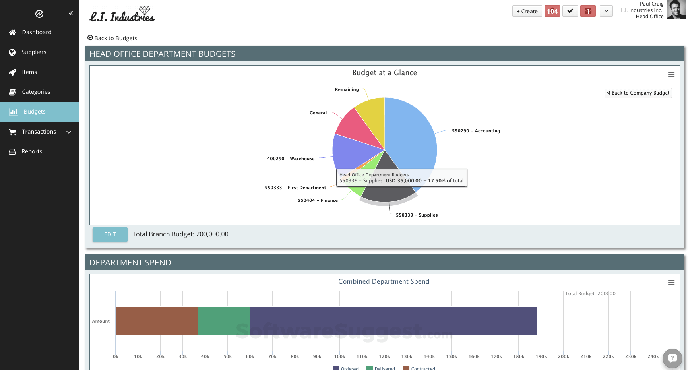Image resolution: width=688 pixels, height=370 pixels.
Task: Open the Reports section
Action: pyautogui.click(x=32, y=151)
